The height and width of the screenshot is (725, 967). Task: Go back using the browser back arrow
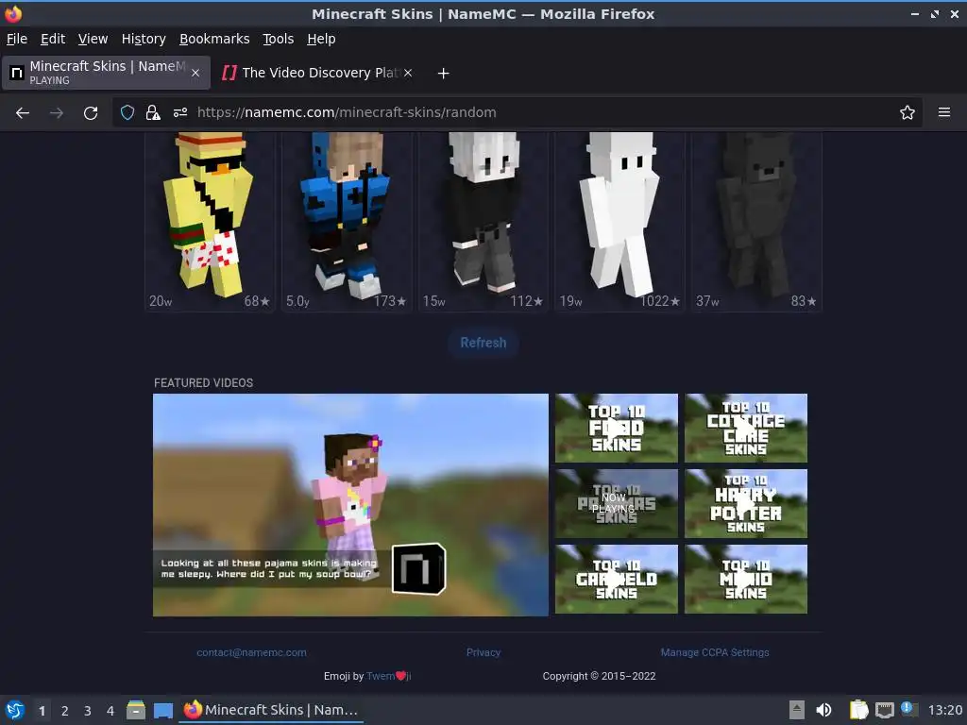coord(23,113)
